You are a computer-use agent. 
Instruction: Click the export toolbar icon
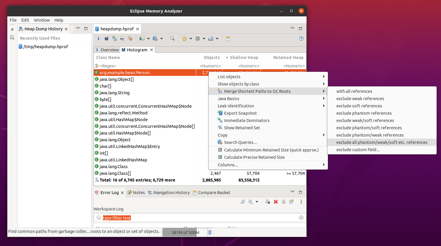tap(211, 39)
